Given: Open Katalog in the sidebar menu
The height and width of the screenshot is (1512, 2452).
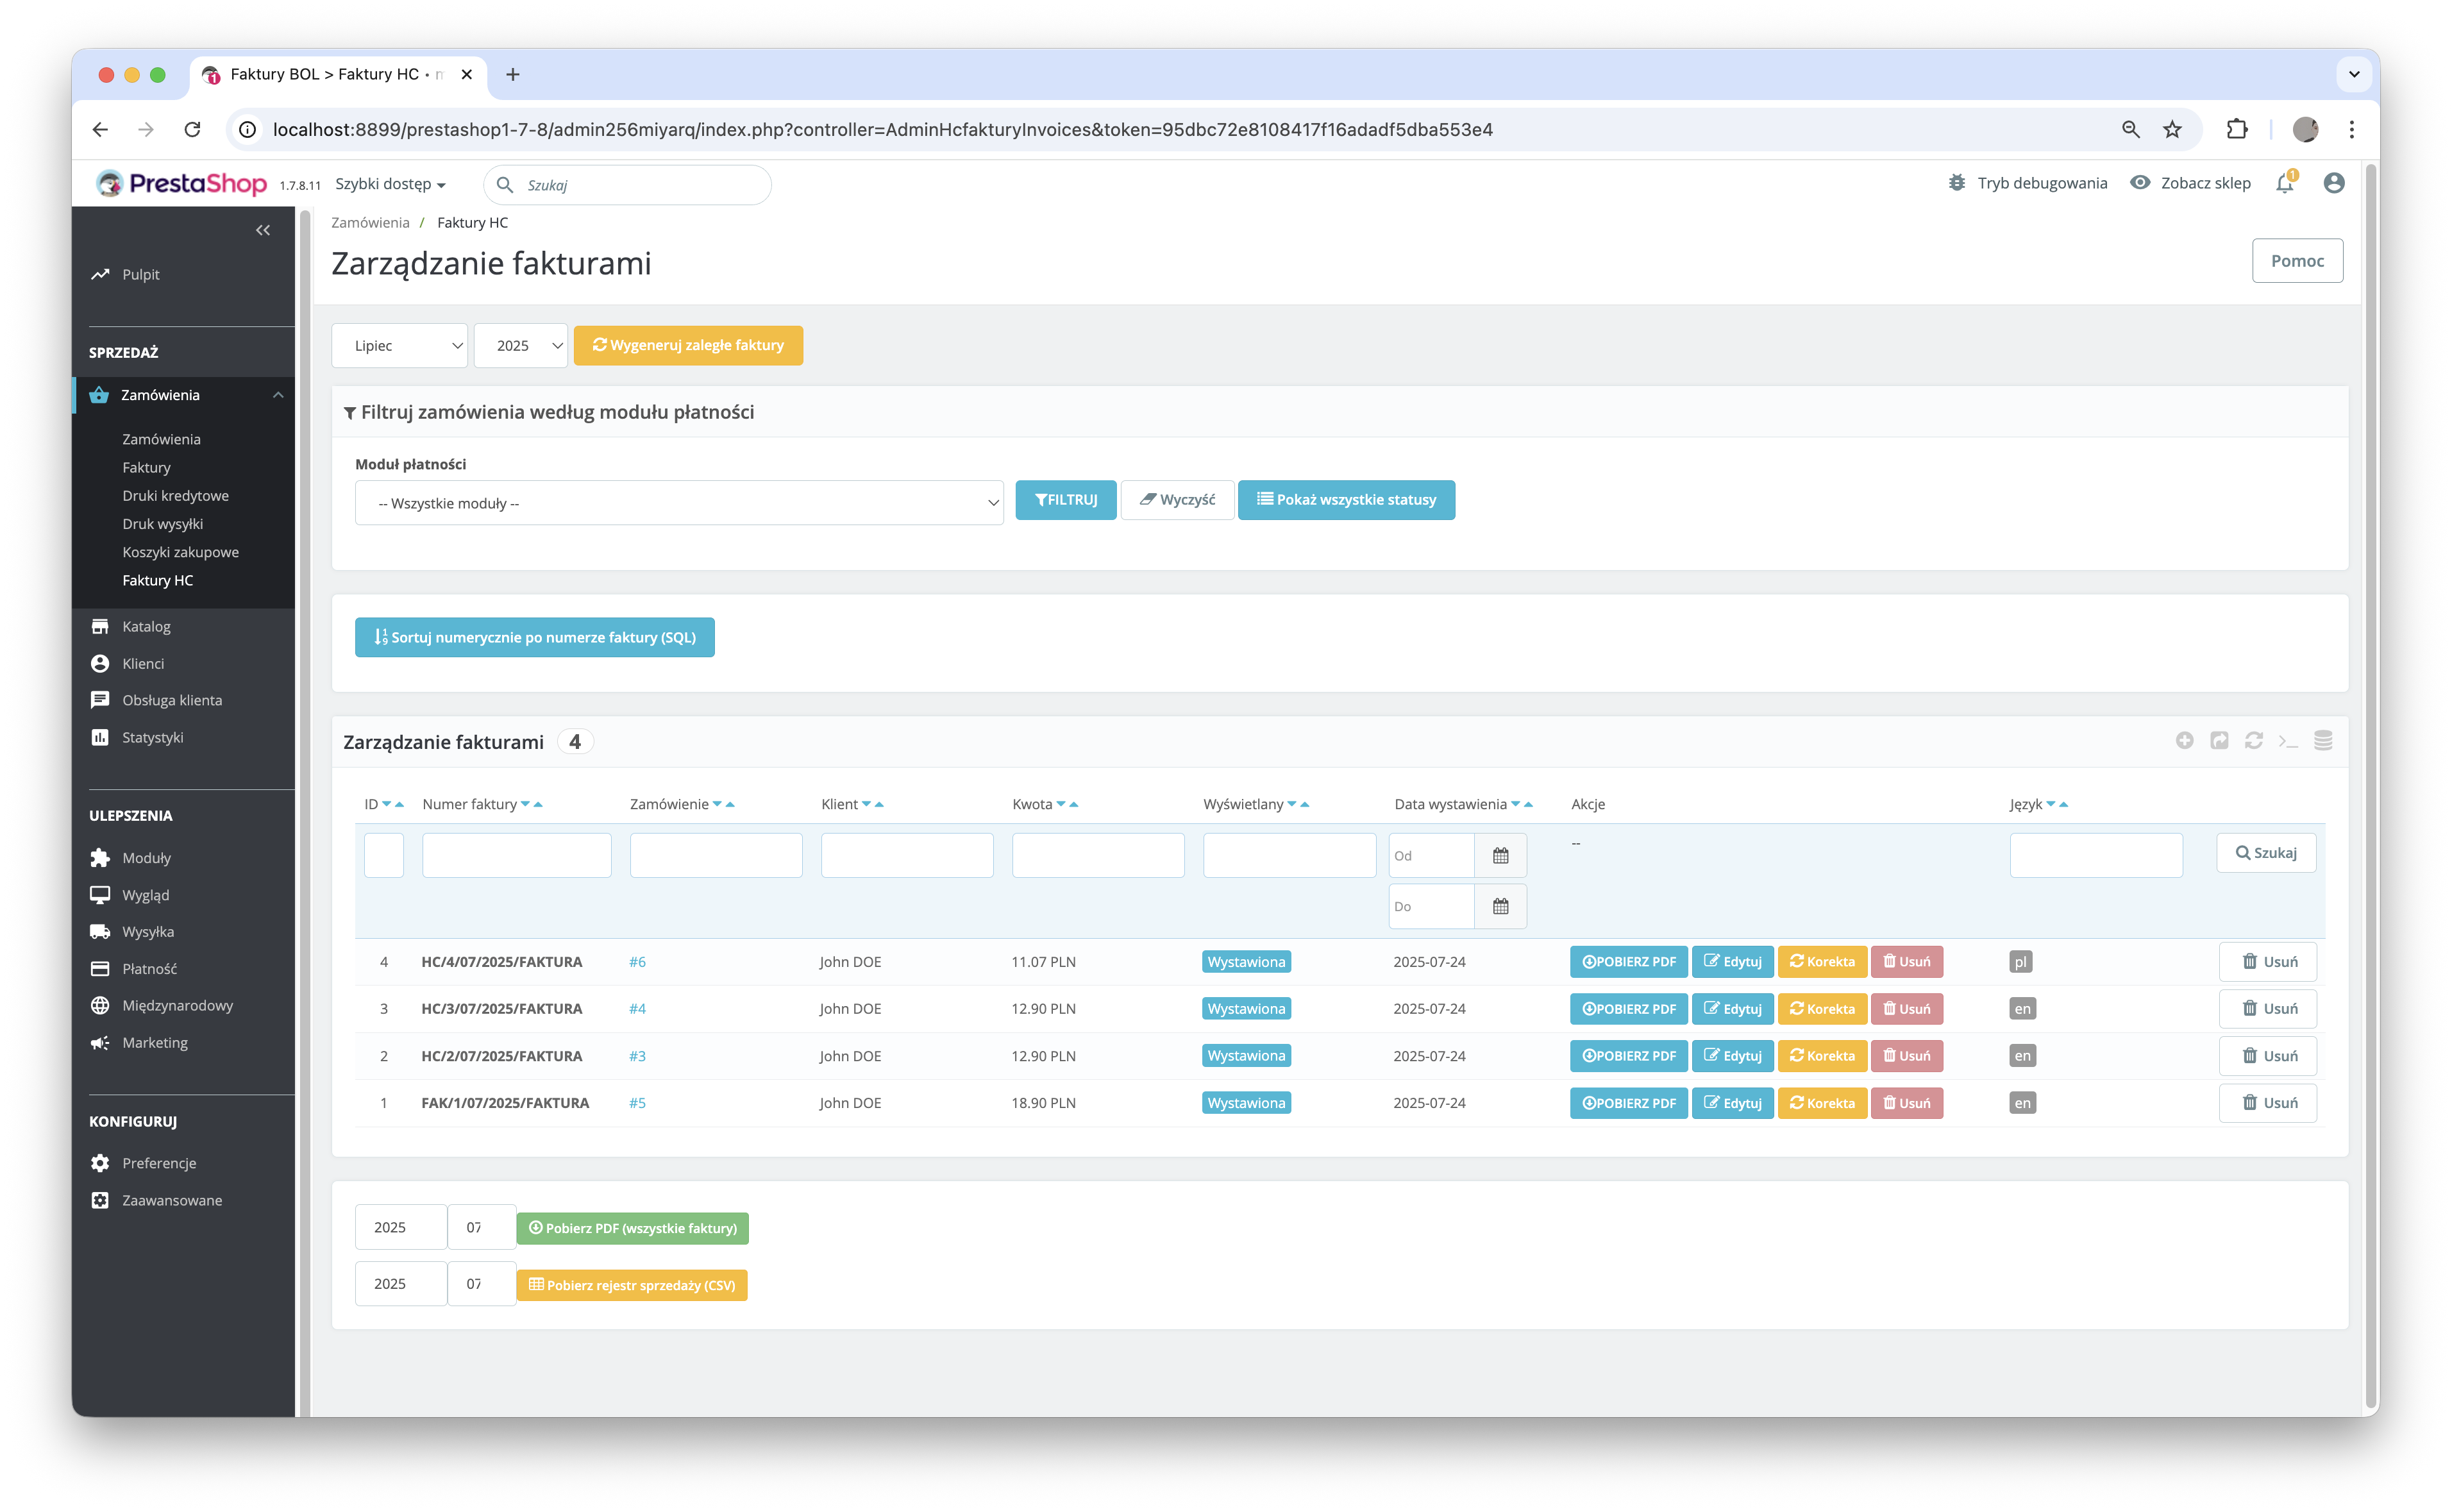Looking at the screenshot, I should point(146,626).
